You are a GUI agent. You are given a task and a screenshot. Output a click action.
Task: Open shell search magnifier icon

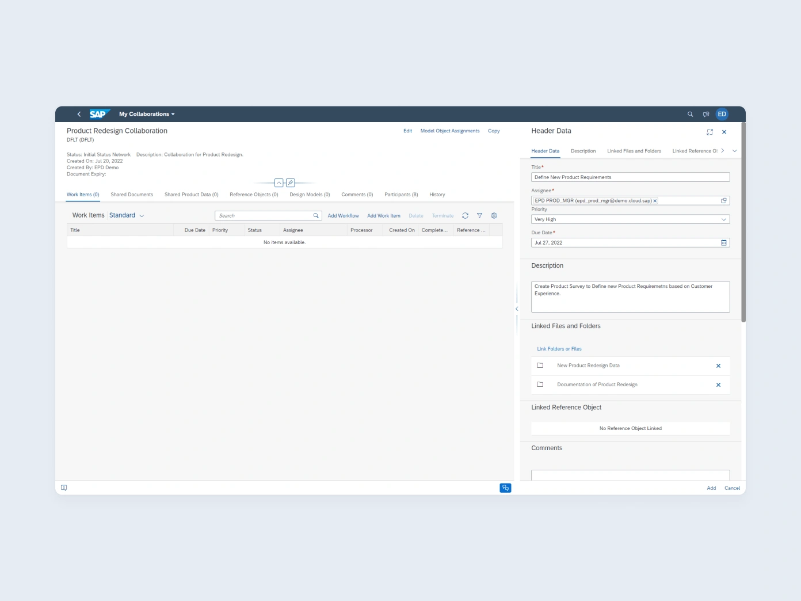pos(690,114)
